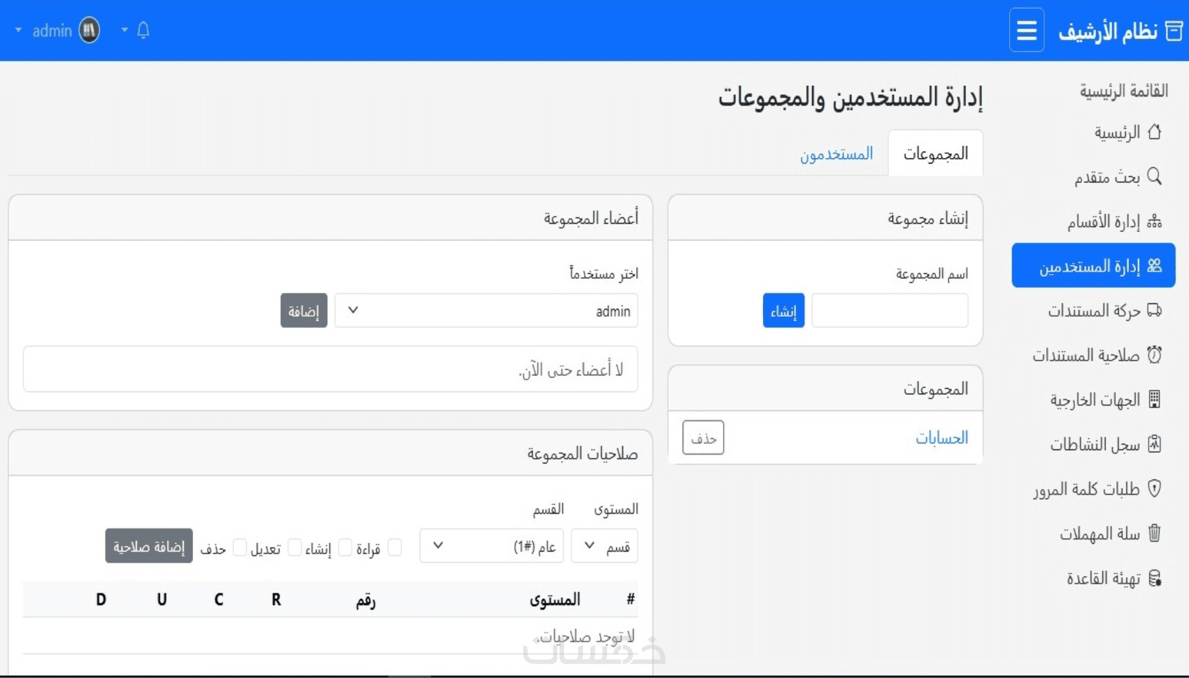
Task: Click the C column header
Action: [x=219, y=599]
